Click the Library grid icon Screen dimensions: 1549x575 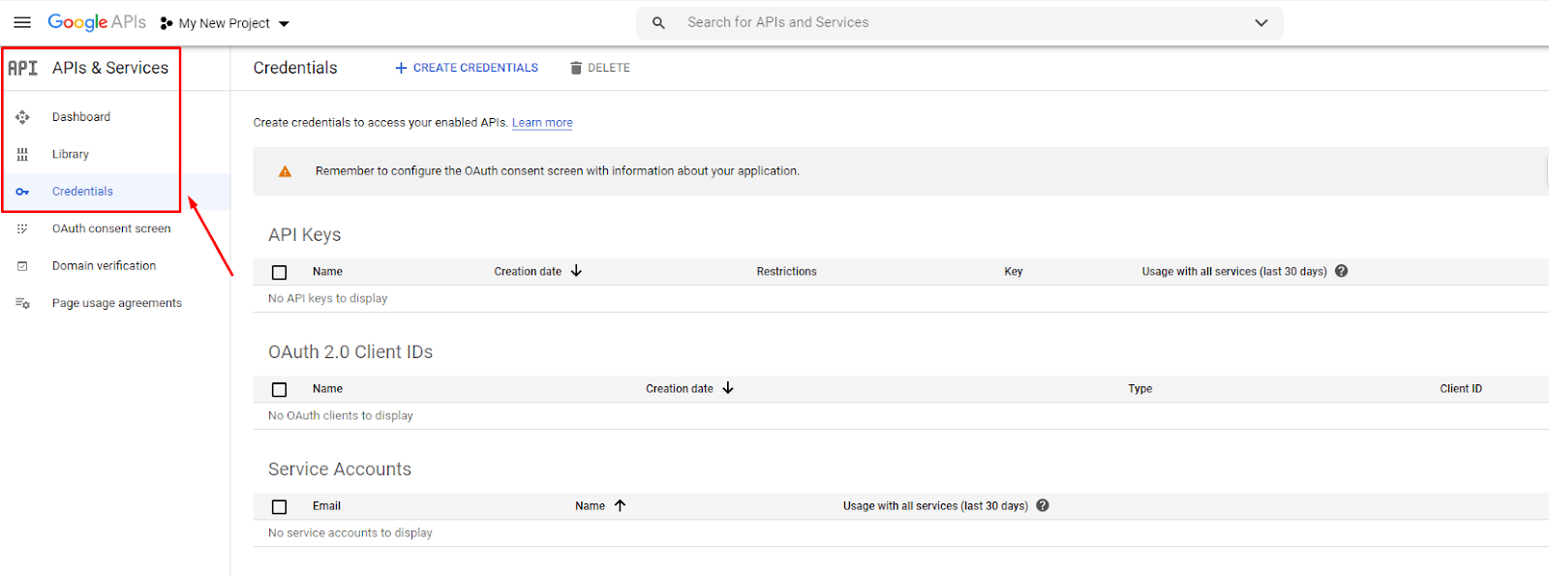tap(22, 154)
